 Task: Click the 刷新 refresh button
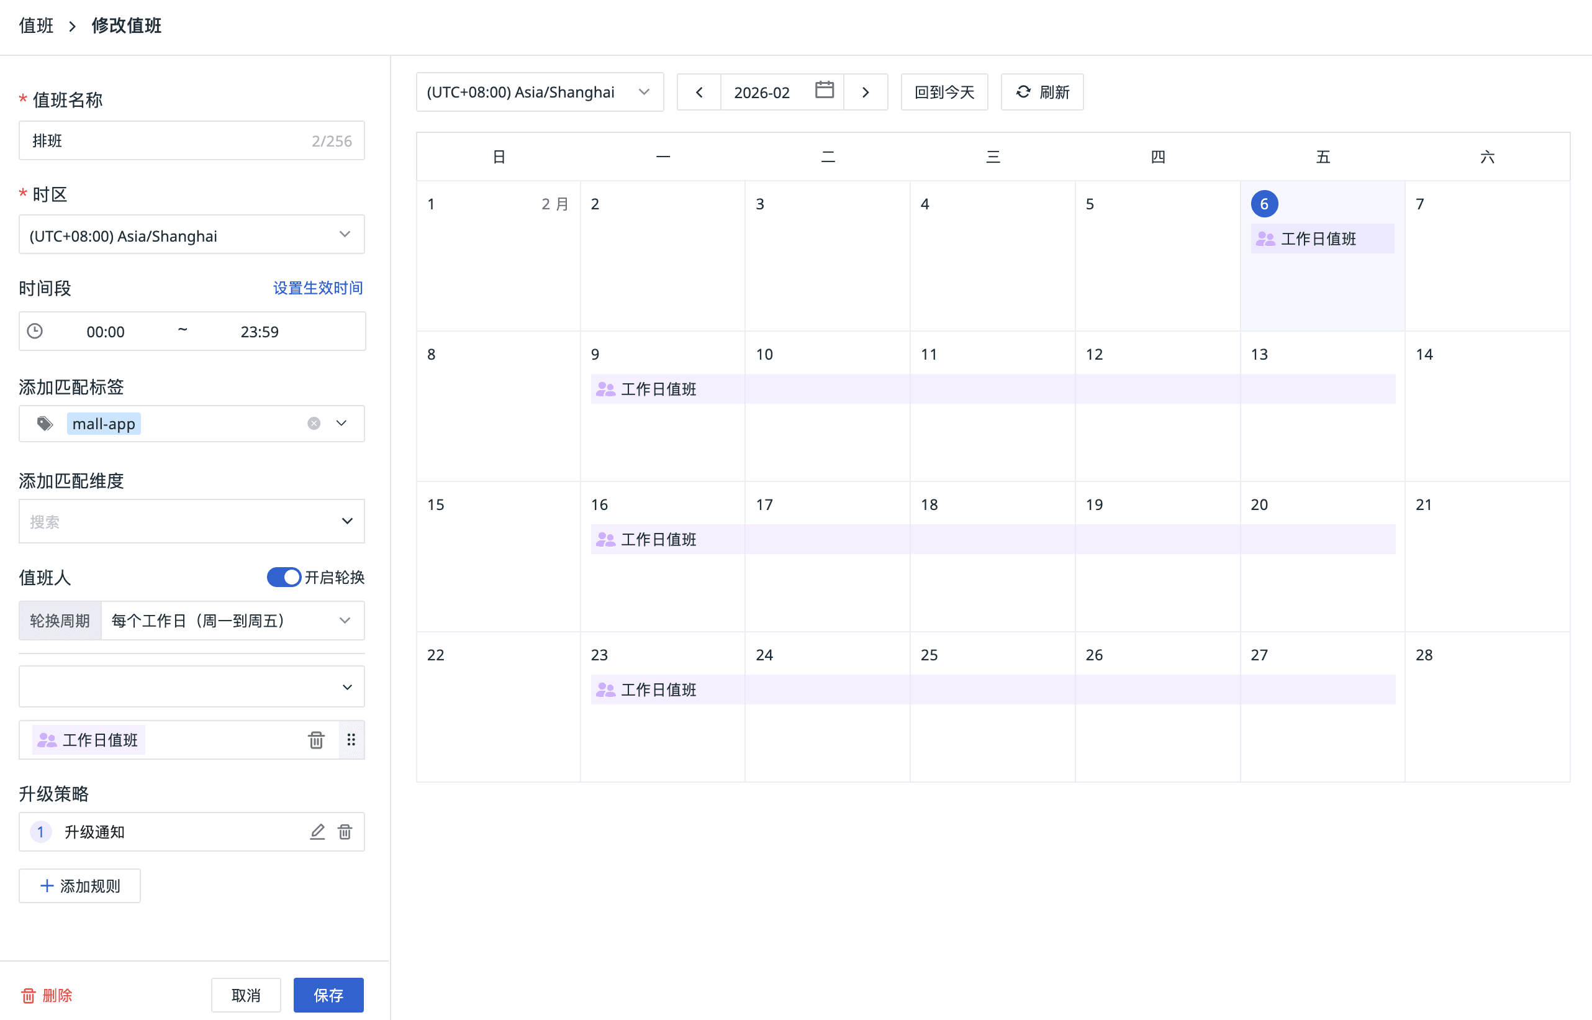(x=1042, y=92)
